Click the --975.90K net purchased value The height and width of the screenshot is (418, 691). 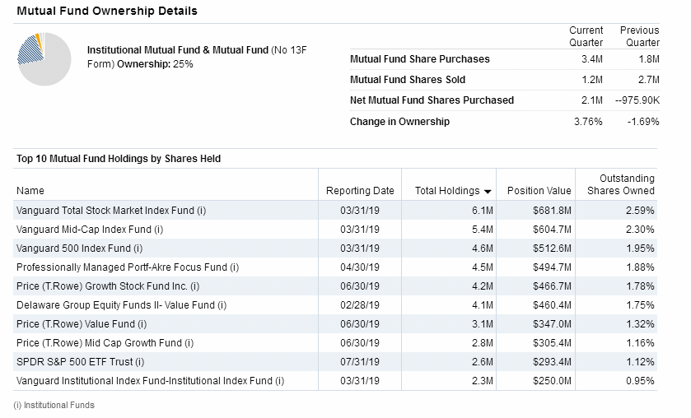click(x=637, y=100)
